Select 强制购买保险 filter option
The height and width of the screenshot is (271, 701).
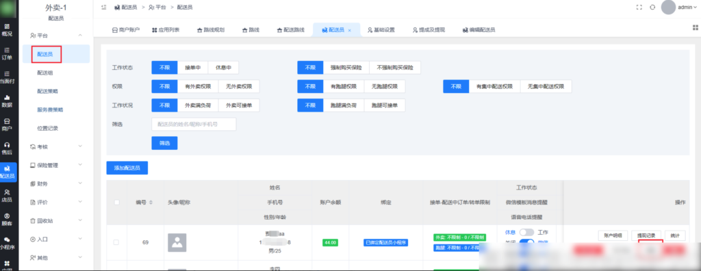[x=346, y=68]
